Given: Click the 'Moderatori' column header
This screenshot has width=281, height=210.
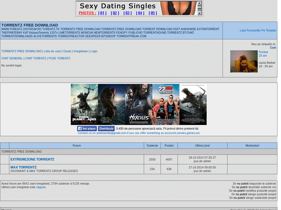Looking at the screenshot, I should [x=252, y=145].
